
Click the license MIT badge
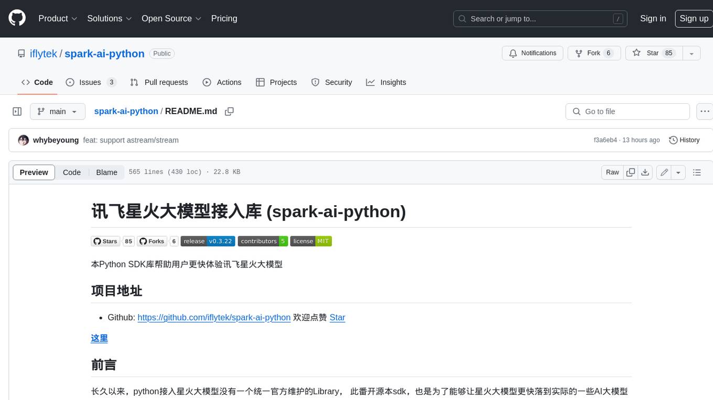pos(311,241)
